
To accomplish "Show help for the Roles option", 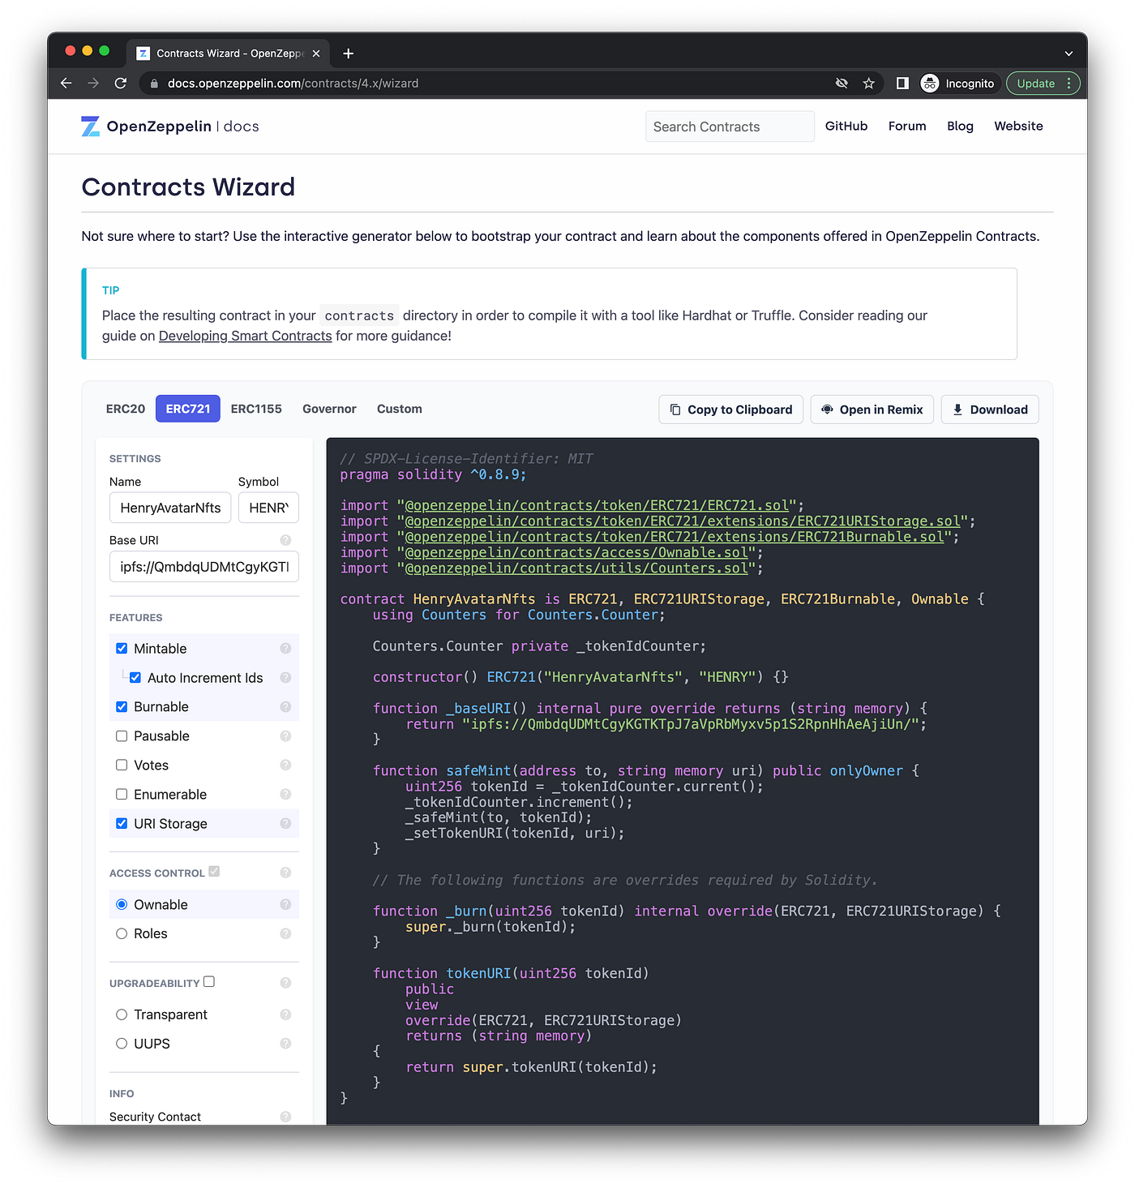I will [285, 934].
